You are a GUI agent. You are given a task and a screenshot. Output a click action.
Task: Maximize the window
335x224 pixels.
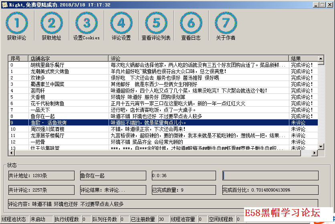tap(323, 5)
